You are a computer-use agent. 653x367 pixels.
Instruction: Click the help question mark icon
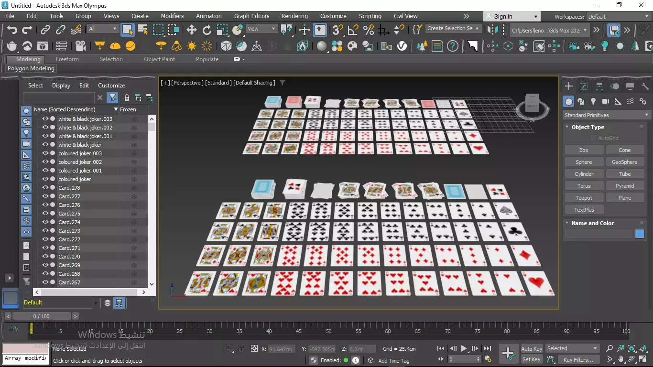click(x=452, y=46)
